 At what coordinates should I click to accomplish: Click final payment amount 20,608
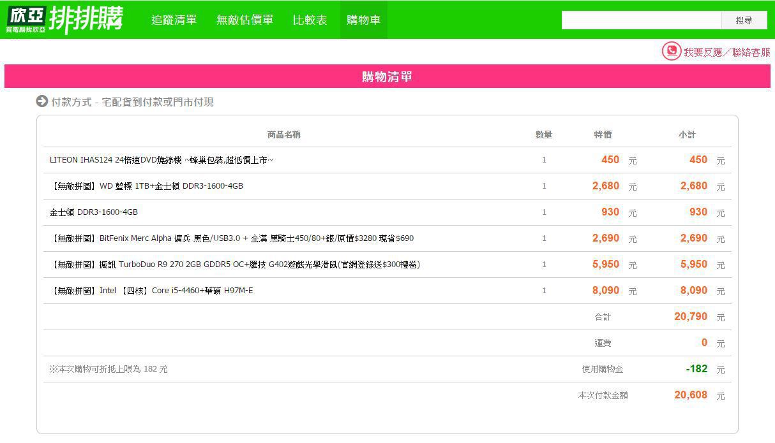(691, 395)
